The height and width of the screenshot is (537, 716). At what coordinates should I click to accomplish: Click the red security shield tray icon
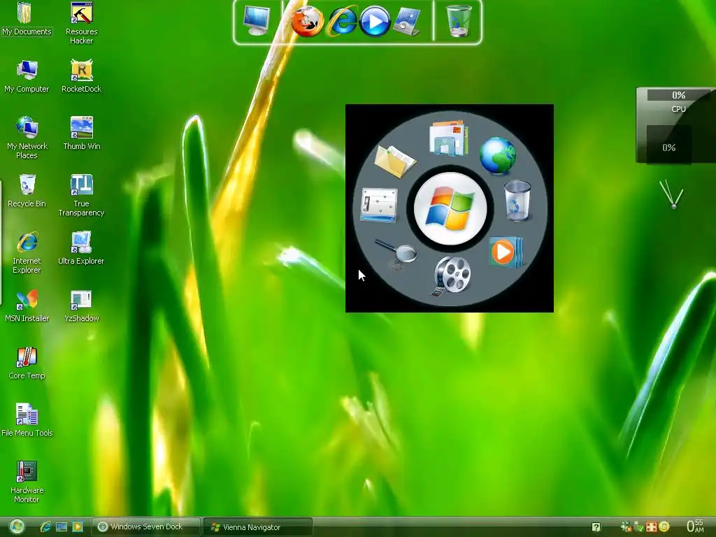pyautogui.click(x=651, y=527)
